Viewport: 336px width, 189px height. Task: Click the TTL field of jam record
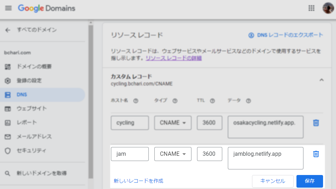210,154
